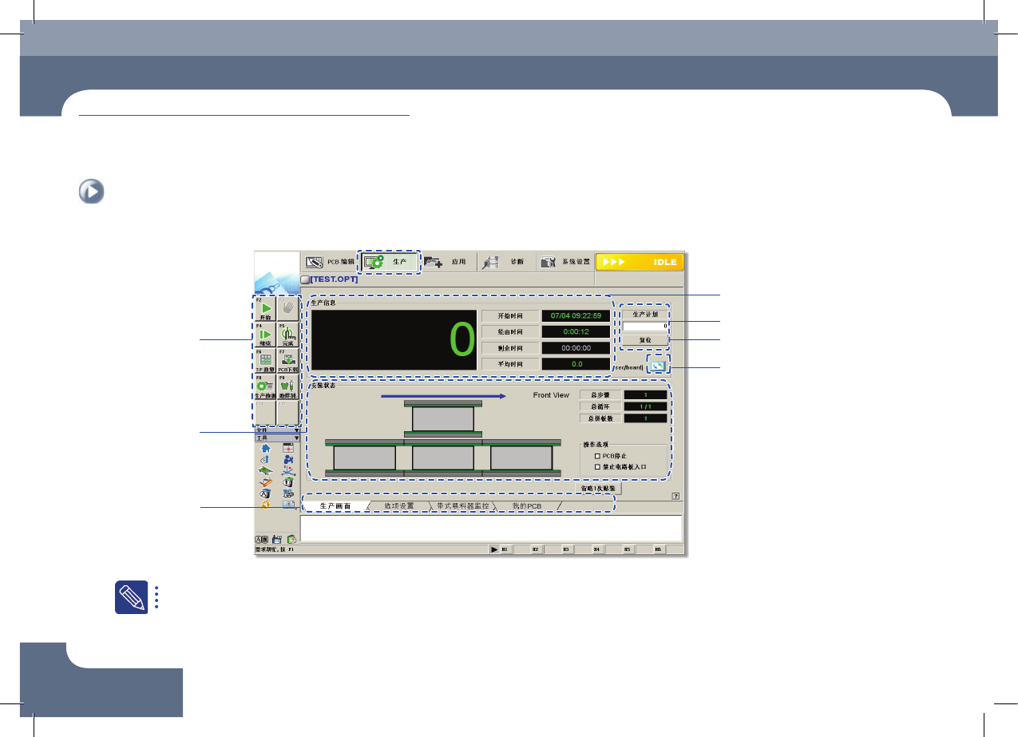Click the 生产计划 button
Screen dimensions: 1018x737
pyautogui.click(x=645, y=315)
